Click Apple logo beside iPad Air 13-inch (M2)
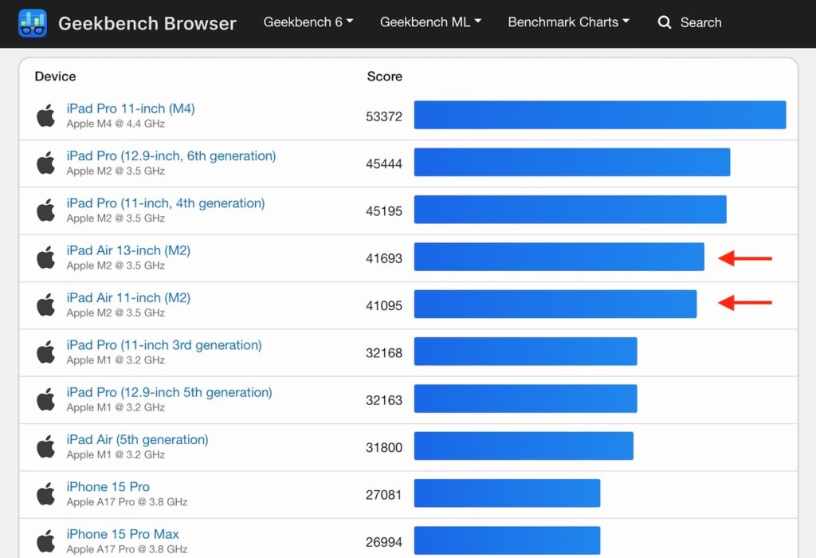Image resolution: width=816 pixels, height=558 pixels. point(45,257)
